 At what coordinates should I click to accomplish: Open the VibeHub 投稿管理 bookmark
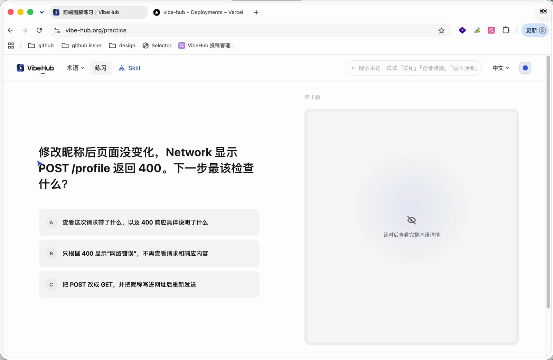pyautogui.click(x=206, y=46)
